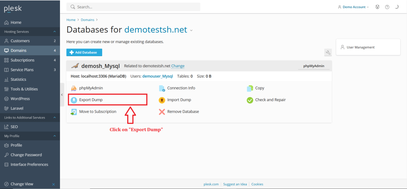Click the Remove Database link

click(183, 111)
